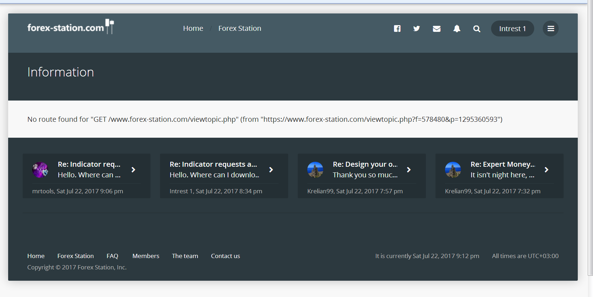Open private messages envelope icon

click(437, 29)
